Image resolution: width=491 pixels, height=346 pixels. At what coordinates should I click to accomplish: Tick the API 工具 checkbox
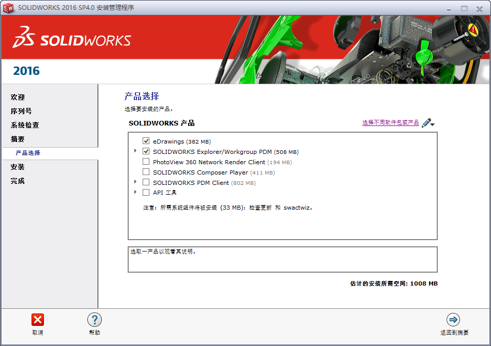point(146,193)
